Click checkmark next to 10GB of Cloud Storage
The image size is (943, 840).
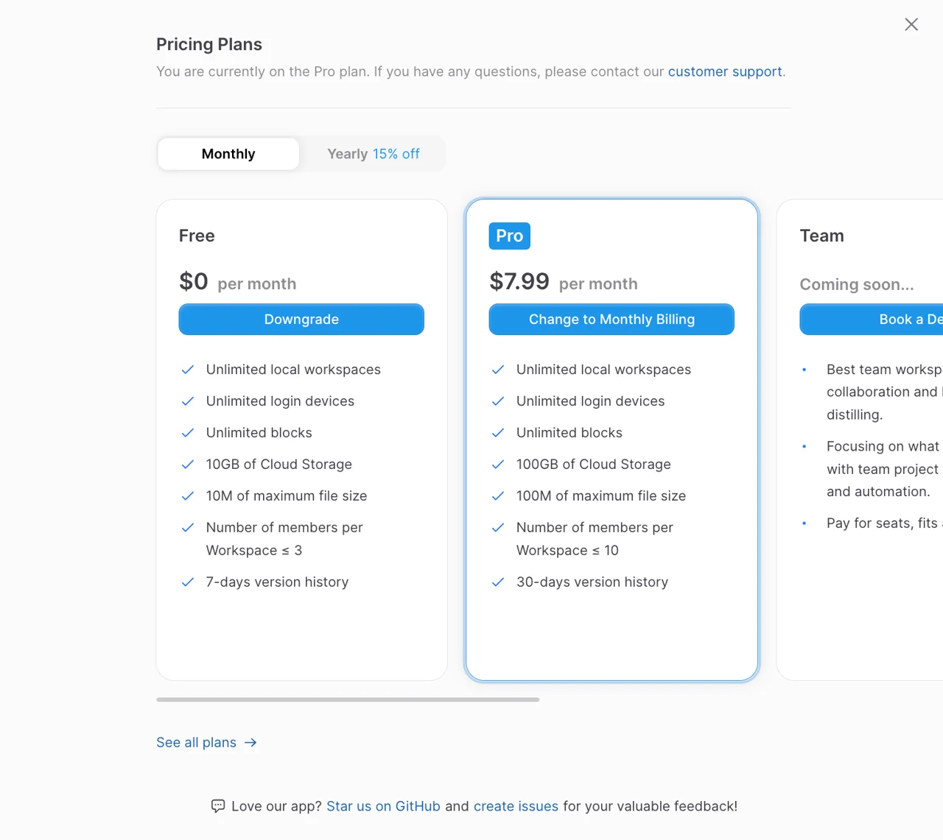coord(188,465)
